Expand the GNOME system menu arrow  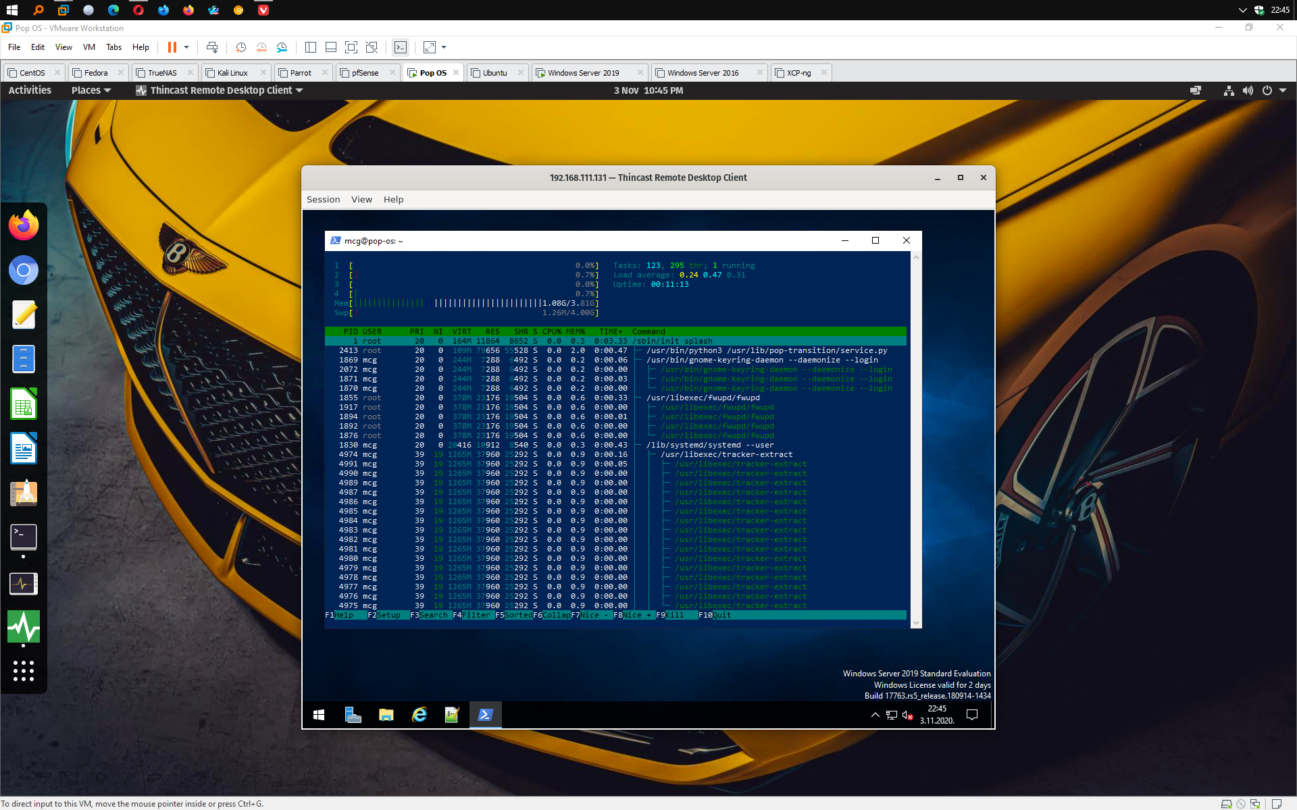point(1283,90)
